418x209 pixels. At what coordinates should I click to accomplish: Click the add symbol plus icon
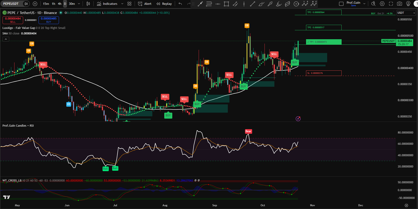pyautogui.click(x=35, y=3)
